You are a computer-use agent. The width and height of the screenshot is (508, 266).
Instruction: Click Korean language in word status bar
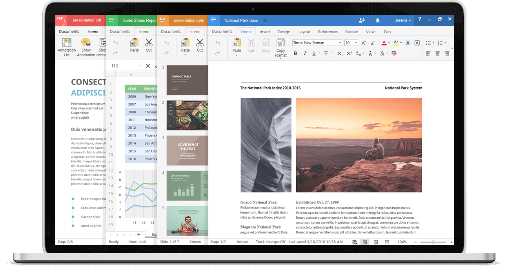(x=242, y=242)
